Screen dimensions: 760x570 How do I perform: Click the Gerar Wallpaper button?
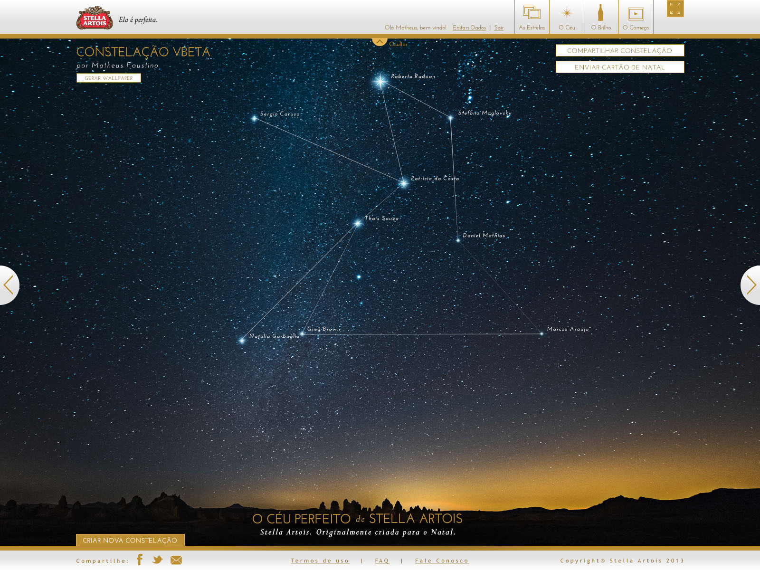click(x=109, y=78)
